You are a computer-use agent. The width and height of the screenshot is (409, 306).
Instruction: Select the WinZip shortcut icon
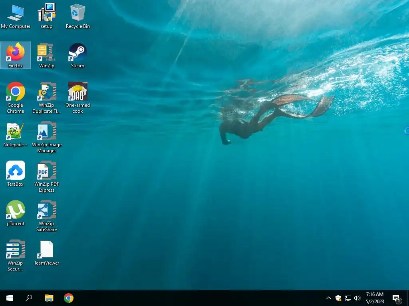pos(46,55)
